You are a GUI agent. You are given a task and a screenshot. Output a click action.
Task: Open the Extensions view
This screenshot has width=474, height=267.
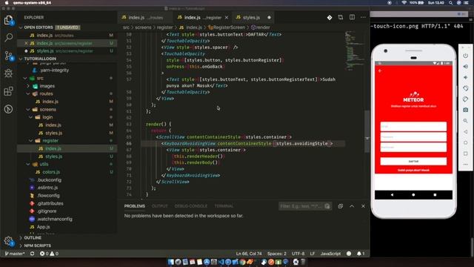coord(8,91)
